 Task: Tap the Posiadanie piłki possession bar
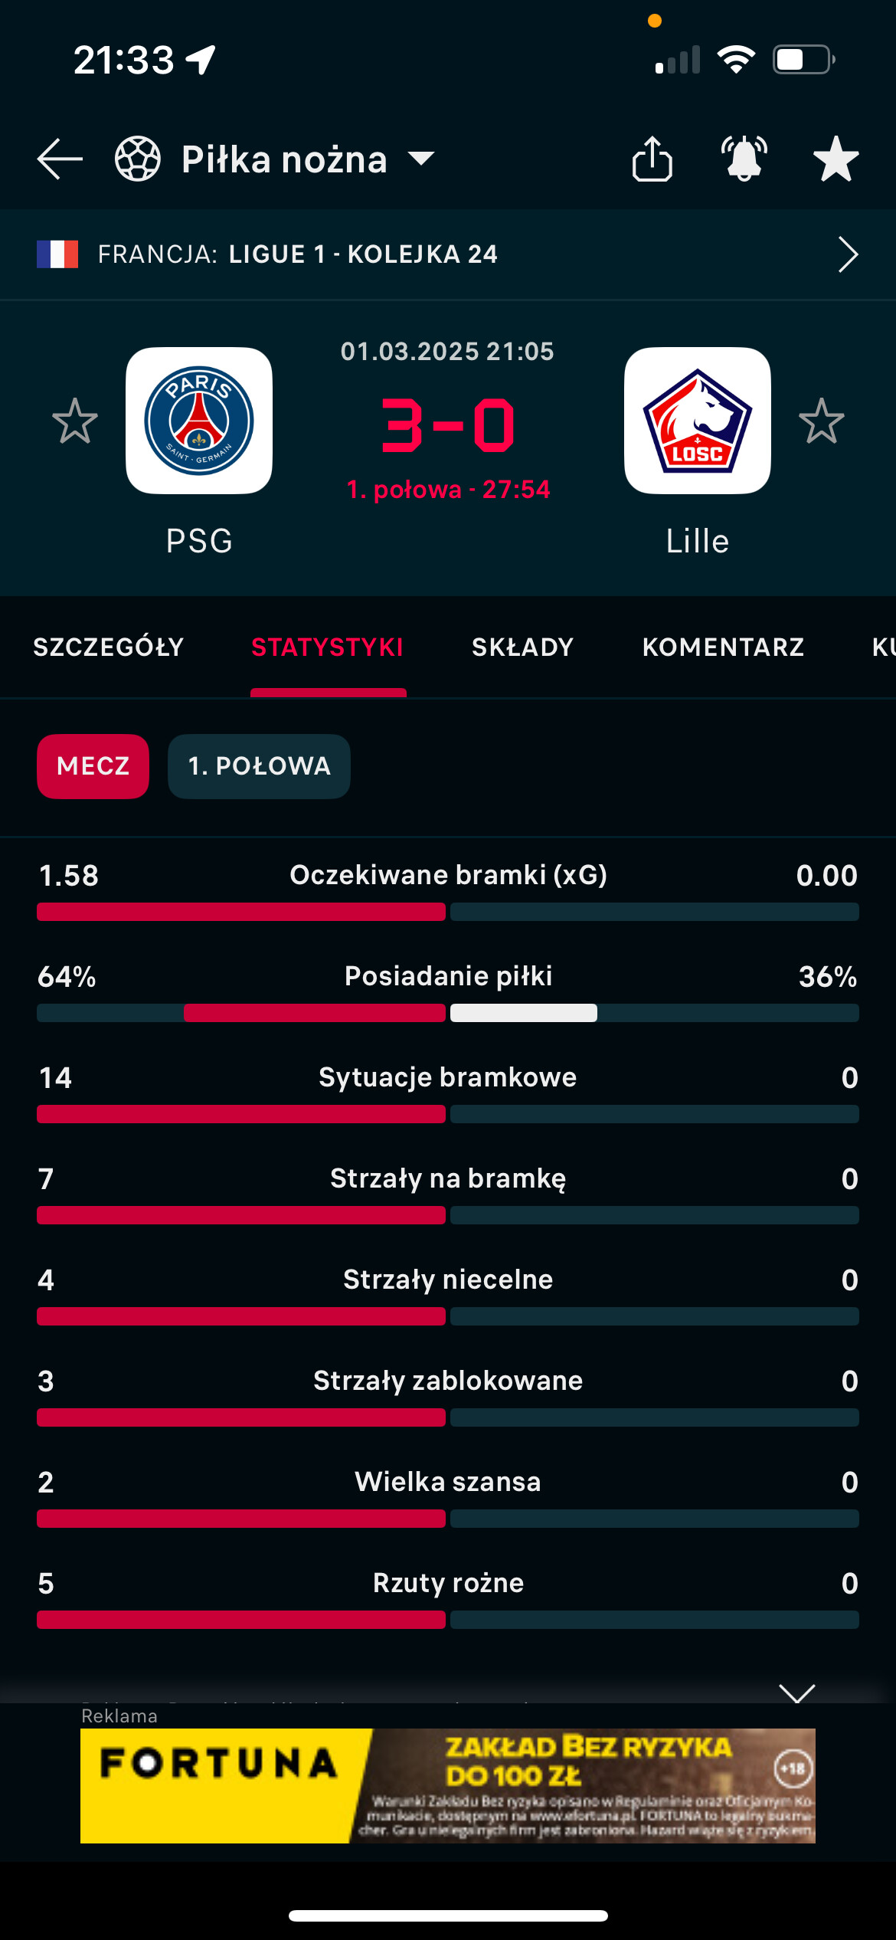point(448,1013)
